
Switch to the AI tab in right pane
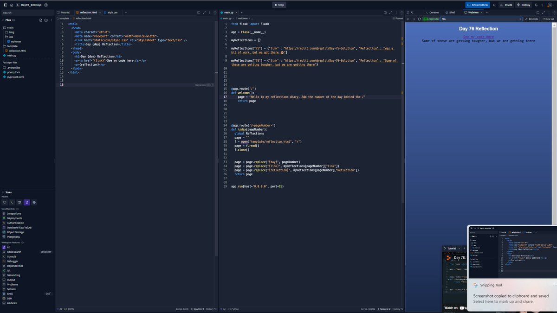click(410, 13)
